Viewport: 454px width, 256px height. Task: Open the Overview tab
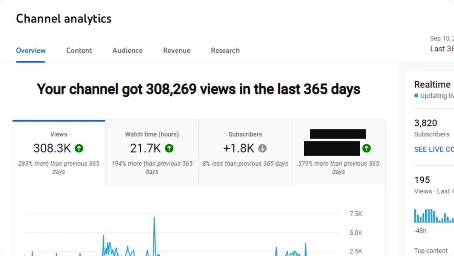tap(31, 50)
